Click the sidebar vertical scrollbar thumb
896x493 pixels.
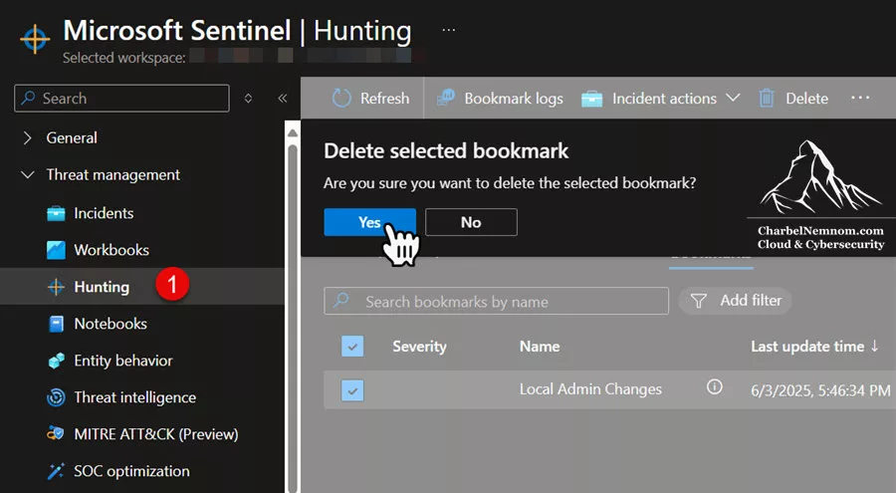point(293,318)
